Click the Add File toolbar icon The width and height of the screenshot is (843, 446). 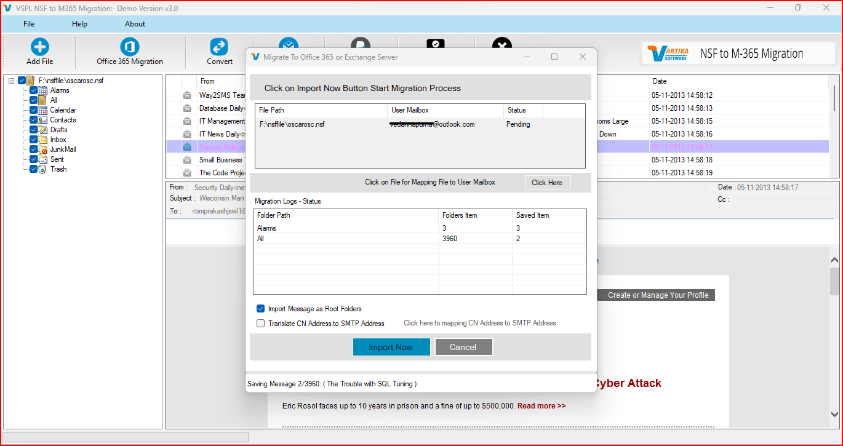[40, 47]
